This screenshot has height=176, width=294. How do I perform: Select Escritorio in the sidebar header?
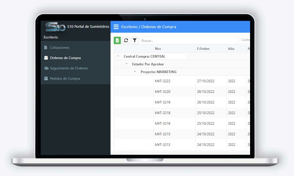51,37
